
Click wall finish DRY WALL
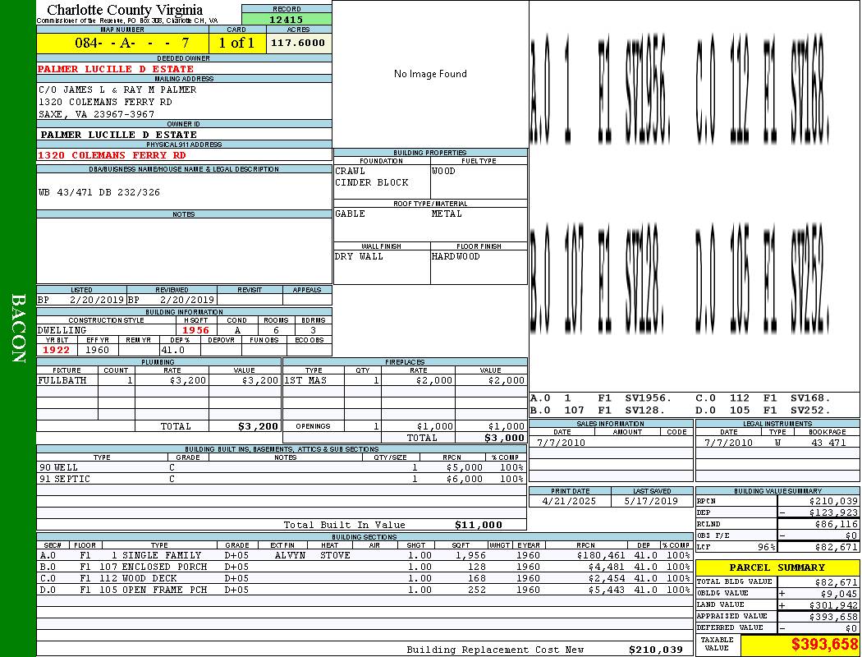(359, 256)
